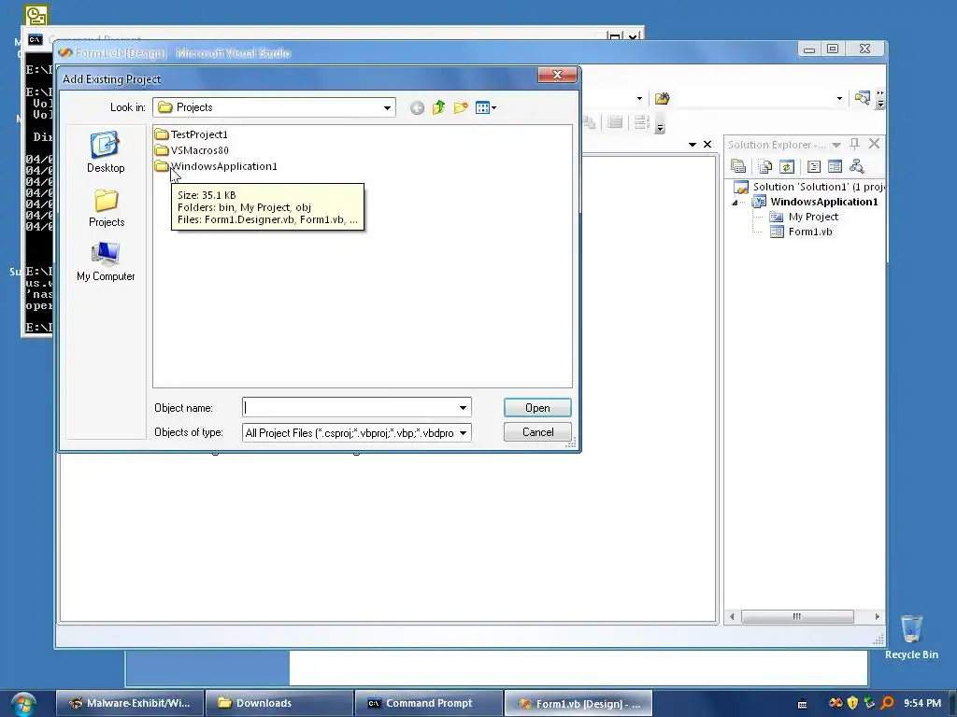Open the Views menu icon in dialog toolbar
Screen dimensions: 957x717
[486, 108]
